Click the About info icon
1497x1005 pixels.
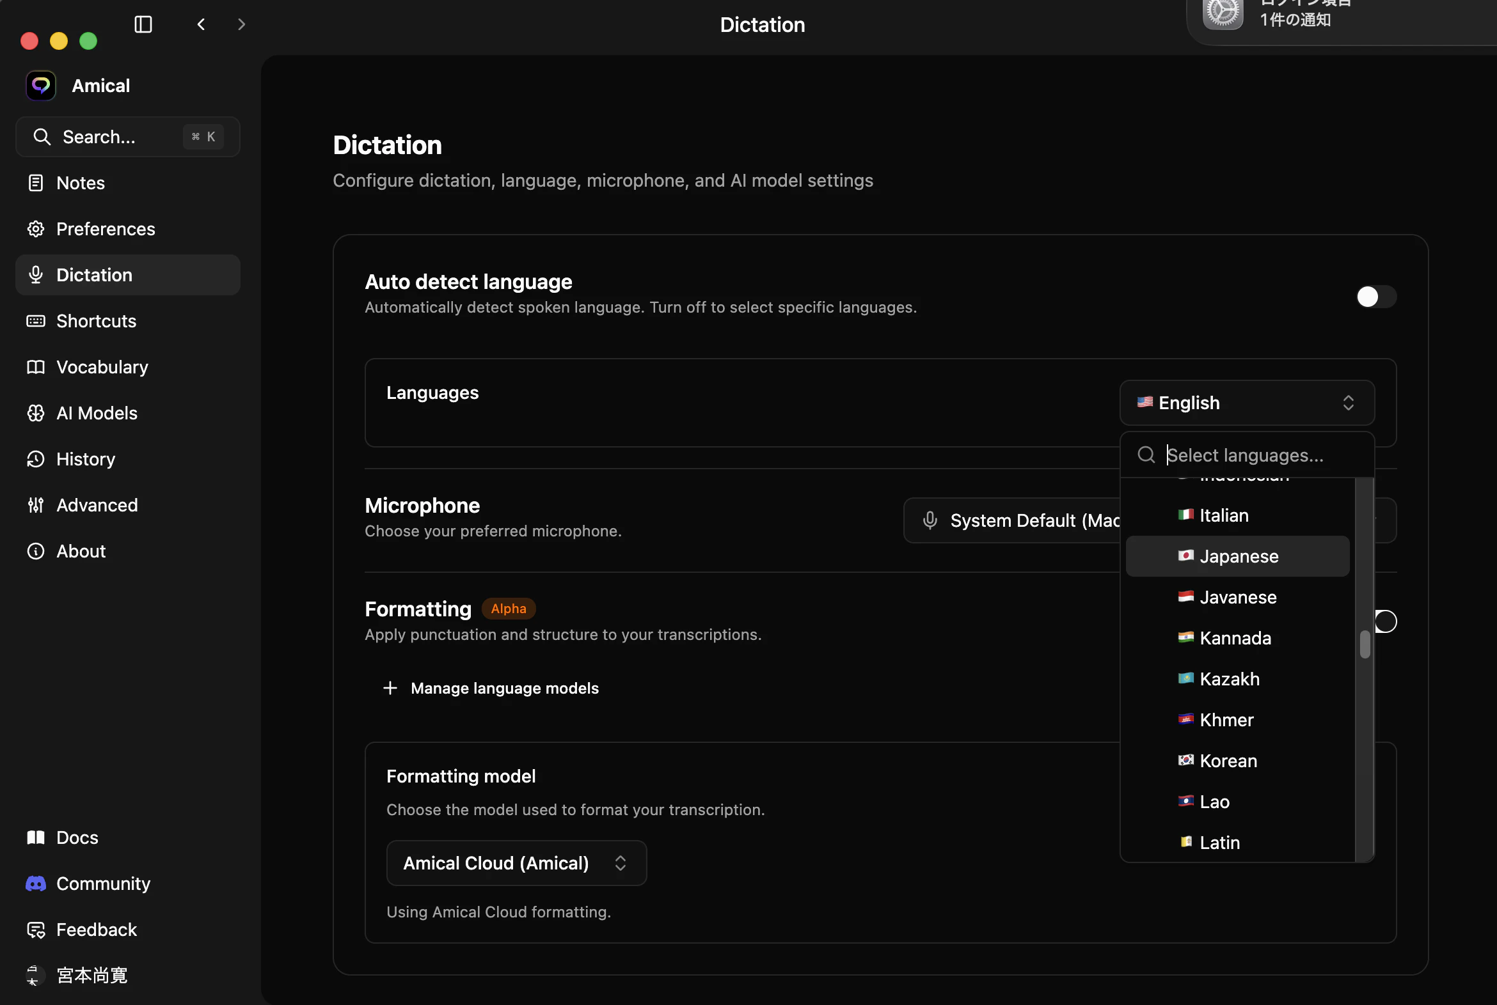[x=36, y=551]
